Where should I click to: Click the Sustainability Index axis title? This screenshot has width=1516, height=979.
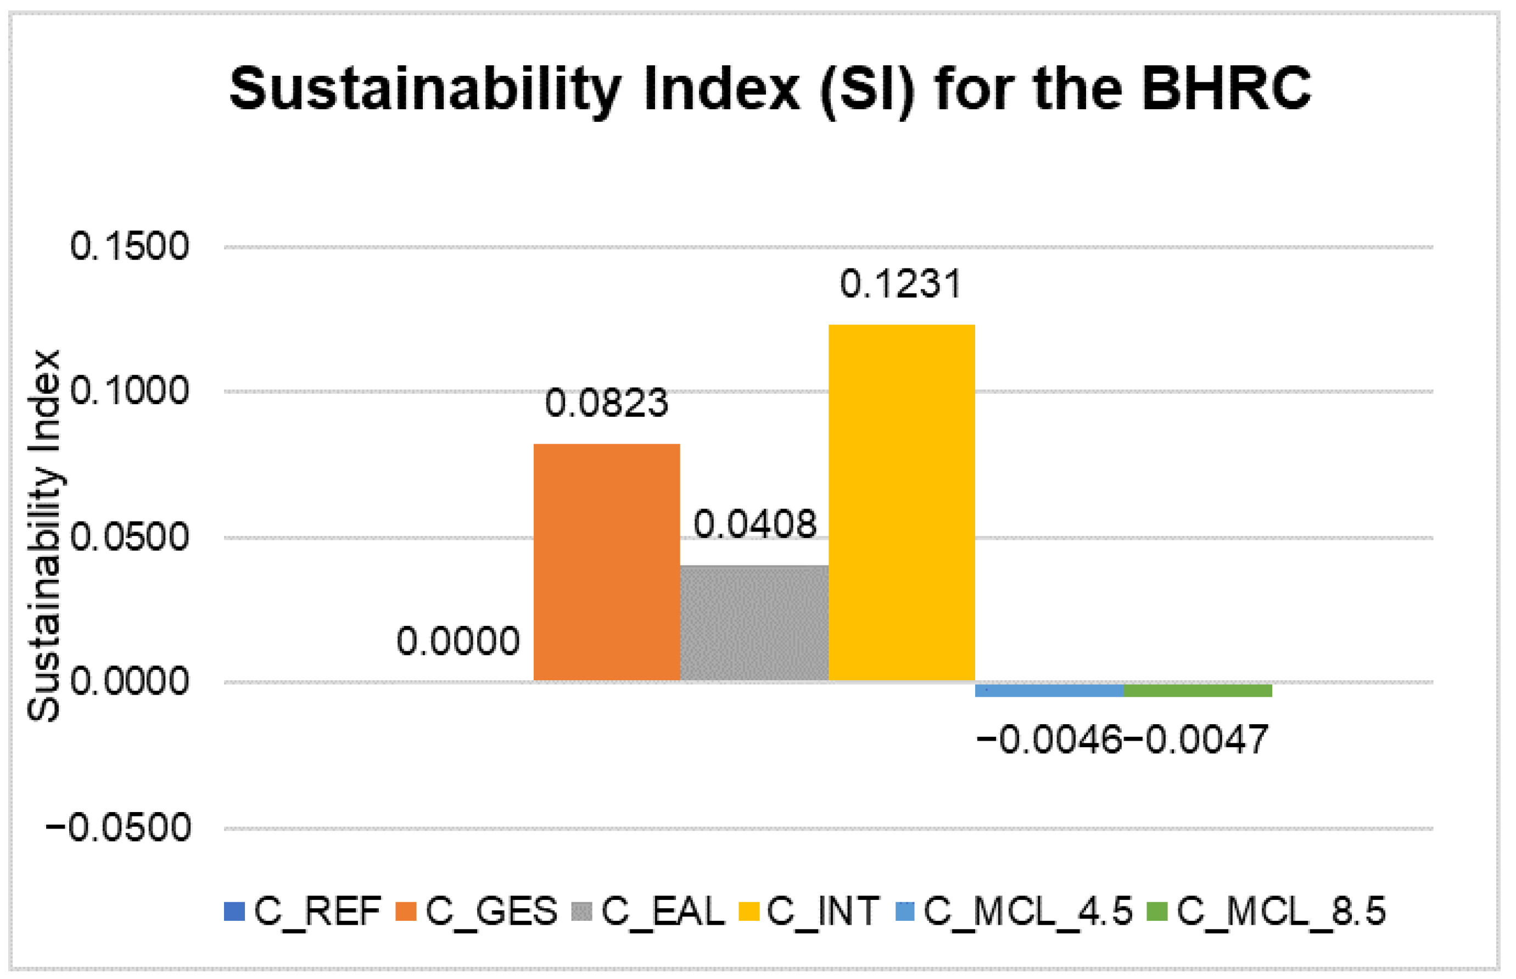(x=43, y=535)
